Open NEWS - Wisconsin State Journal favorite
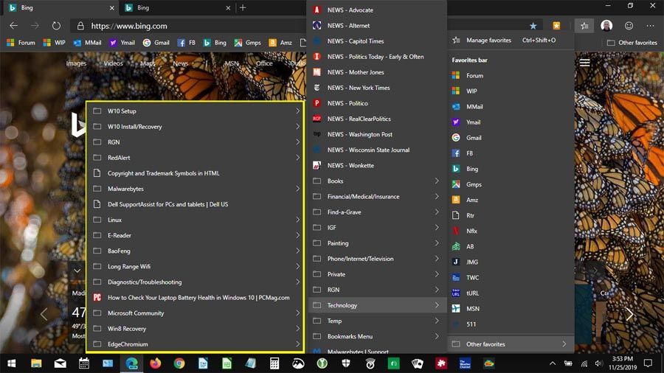Viewport: 664px width, 373px height. click(x=377, y=150)
